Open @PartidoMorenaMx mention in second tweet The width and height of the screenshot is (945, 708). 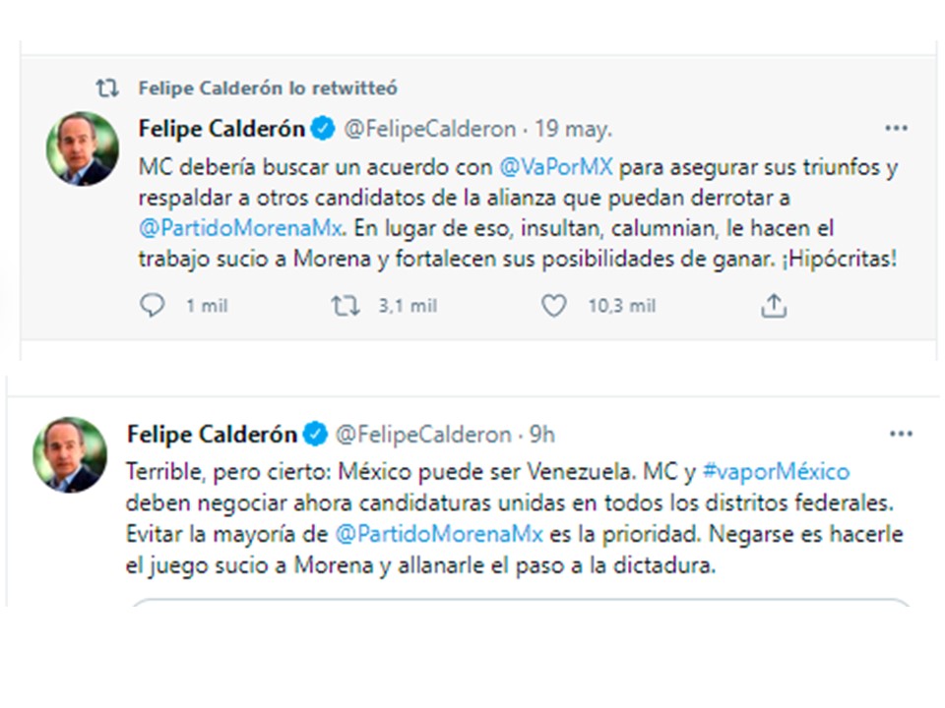pyautogui.click(x=439, y=534)
